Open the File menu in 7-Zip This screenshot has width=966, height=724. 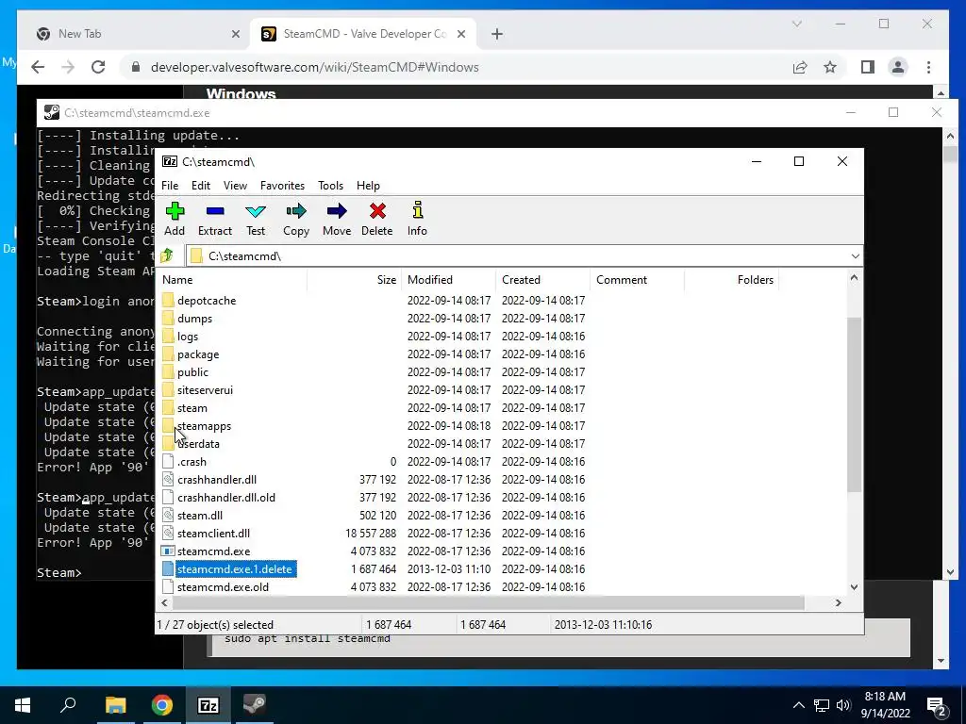tap(170, 186)
